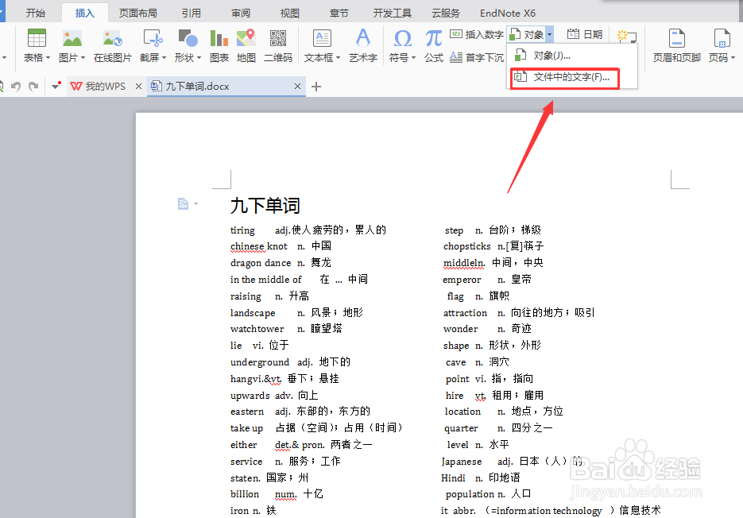Open the 视图 tab

tap(289, 13)
